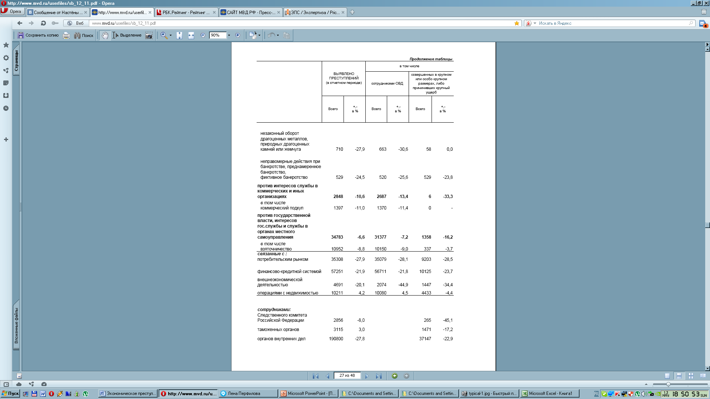Select continuous page view mode

click(679, 376)
